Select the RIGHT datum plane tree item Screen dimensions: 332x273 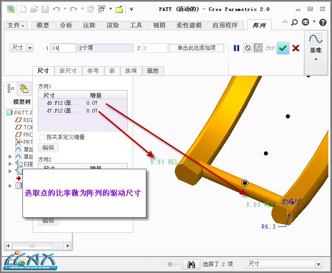click(24, 120)
